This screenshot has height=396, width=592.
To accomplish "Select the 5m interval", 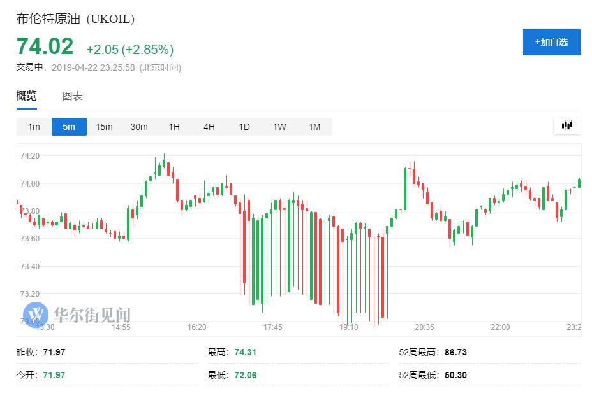I will click(69, 127).
